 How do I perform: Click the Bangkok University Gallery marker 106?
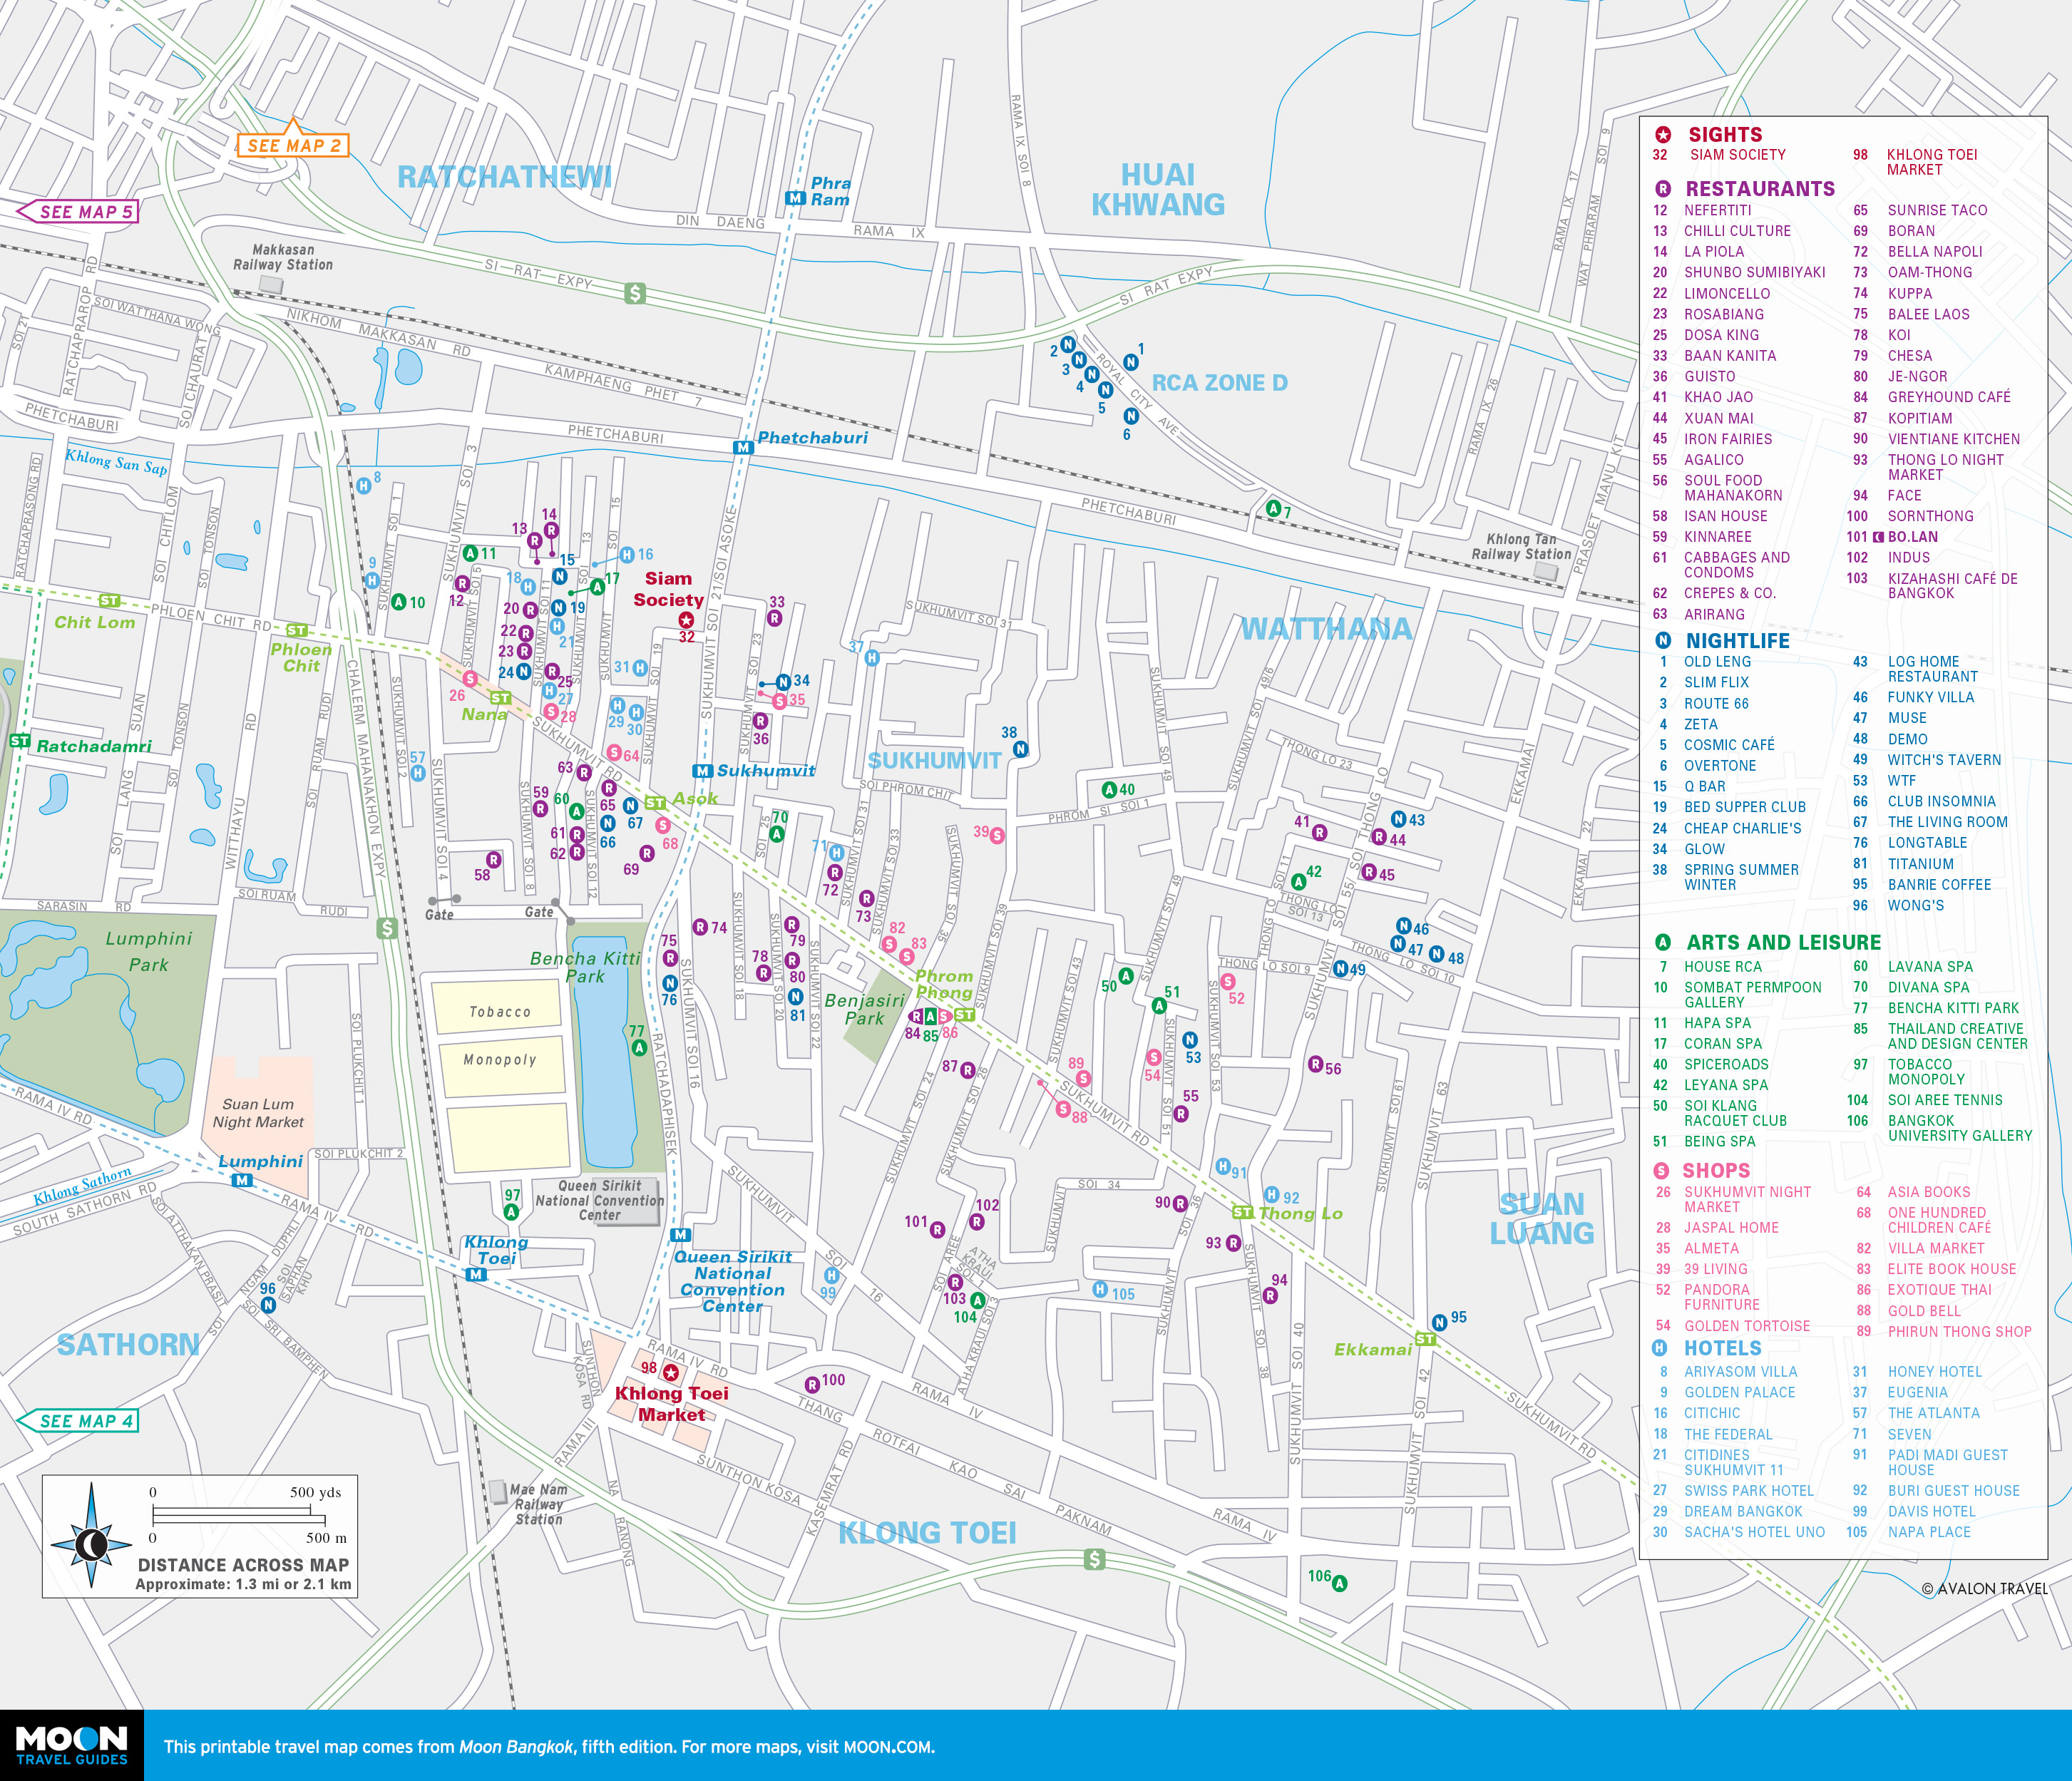click(1339, 1583)
